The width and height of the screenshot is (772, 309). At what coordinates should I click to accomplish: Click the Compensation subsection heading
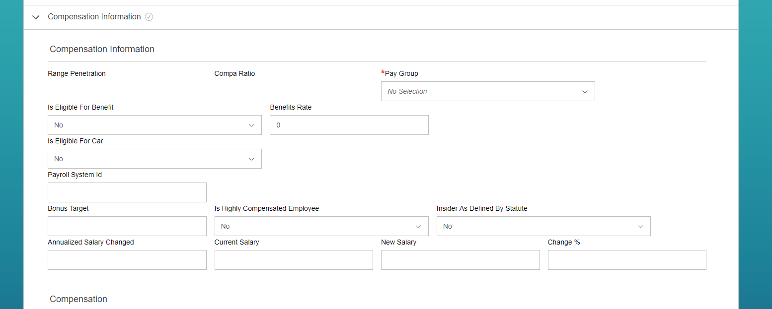(x=78, y=299)
